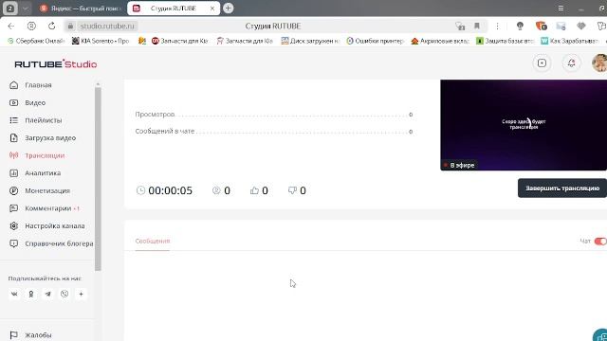Click the dislikes thumbs-down counter
Screen dimensions: 607x341
[x=297, y=190]
